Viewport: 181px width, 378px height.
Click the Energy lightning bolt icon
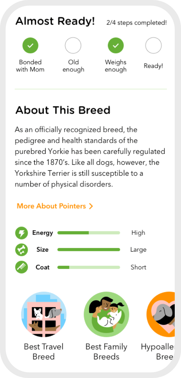coord(21,233)
